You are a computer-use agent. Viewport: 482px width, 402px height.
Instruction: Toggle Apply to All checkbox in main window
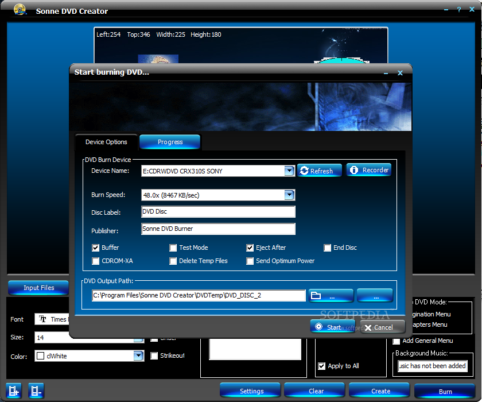pos(321,366)
